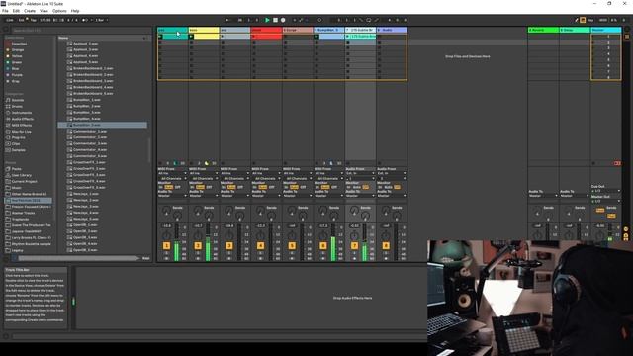Viewport: 633px width, 356px height.
Task: Open the Create menu
Action: coord(30,11)
